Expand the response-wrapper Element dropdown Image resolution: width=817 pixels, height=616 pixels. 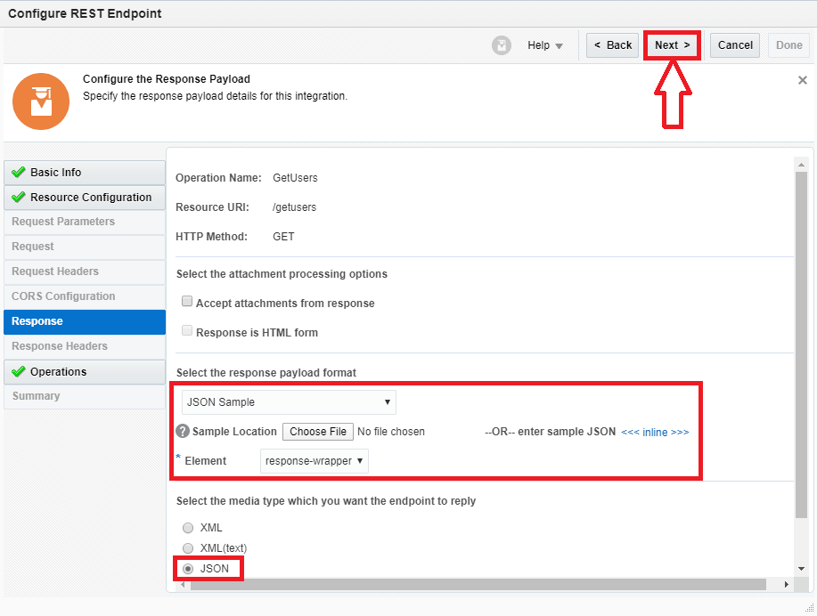pyautogui.click(x=315, y=461)
